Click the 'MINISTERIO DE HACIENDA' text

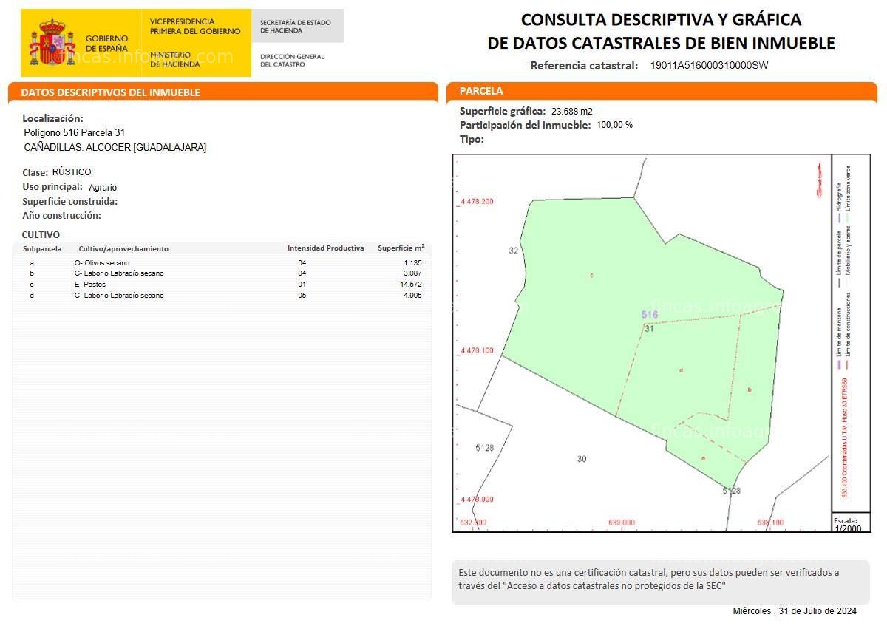tap(175, 59)
